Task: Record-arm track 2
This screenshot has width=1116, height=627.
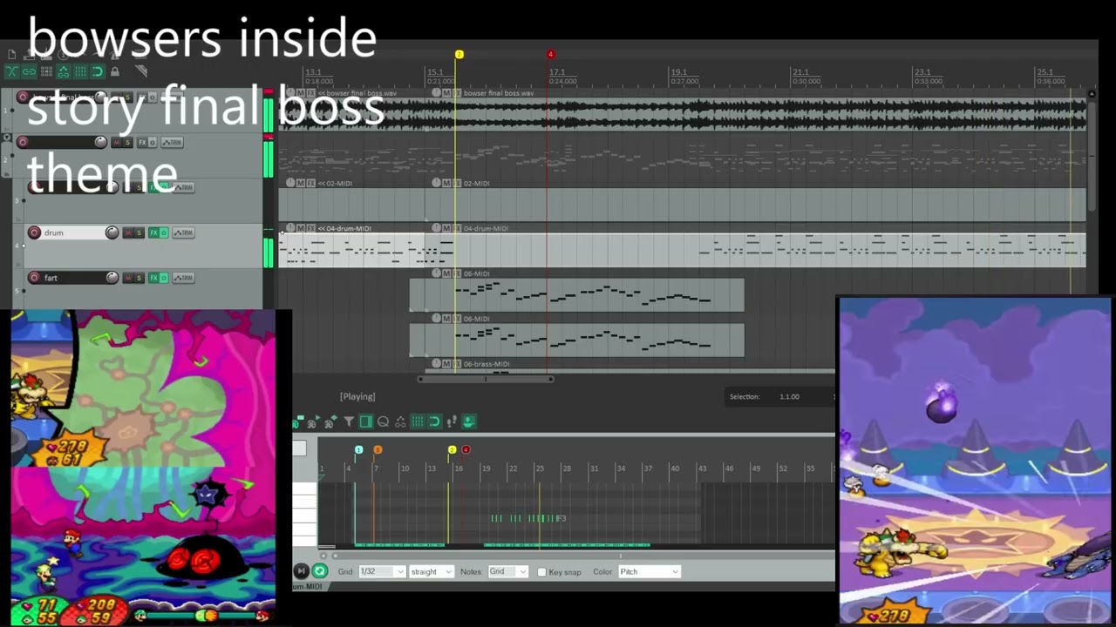Action: [23, 142]
